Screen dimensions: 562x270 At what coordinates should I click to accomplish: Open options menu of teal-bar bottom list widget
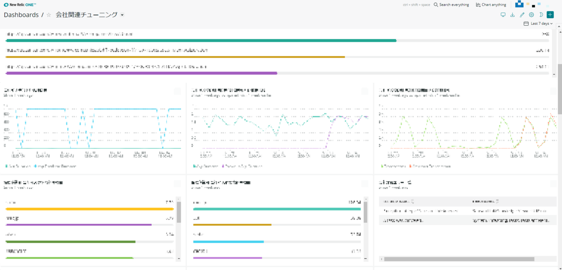(x=365, y=184)
